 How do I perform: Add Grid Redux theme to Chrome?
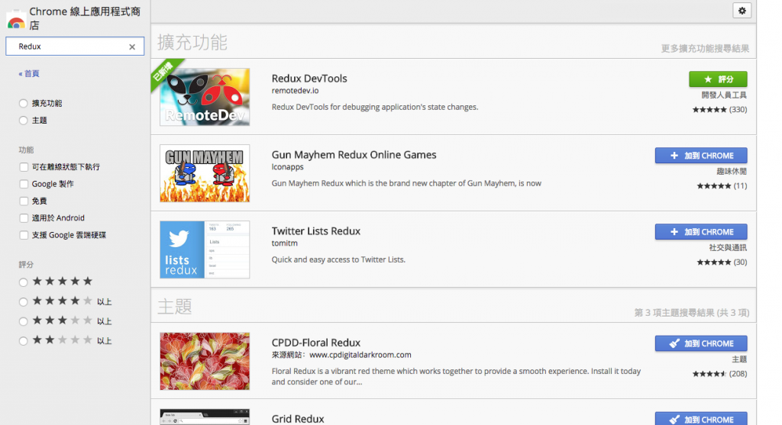click(701, 419)
